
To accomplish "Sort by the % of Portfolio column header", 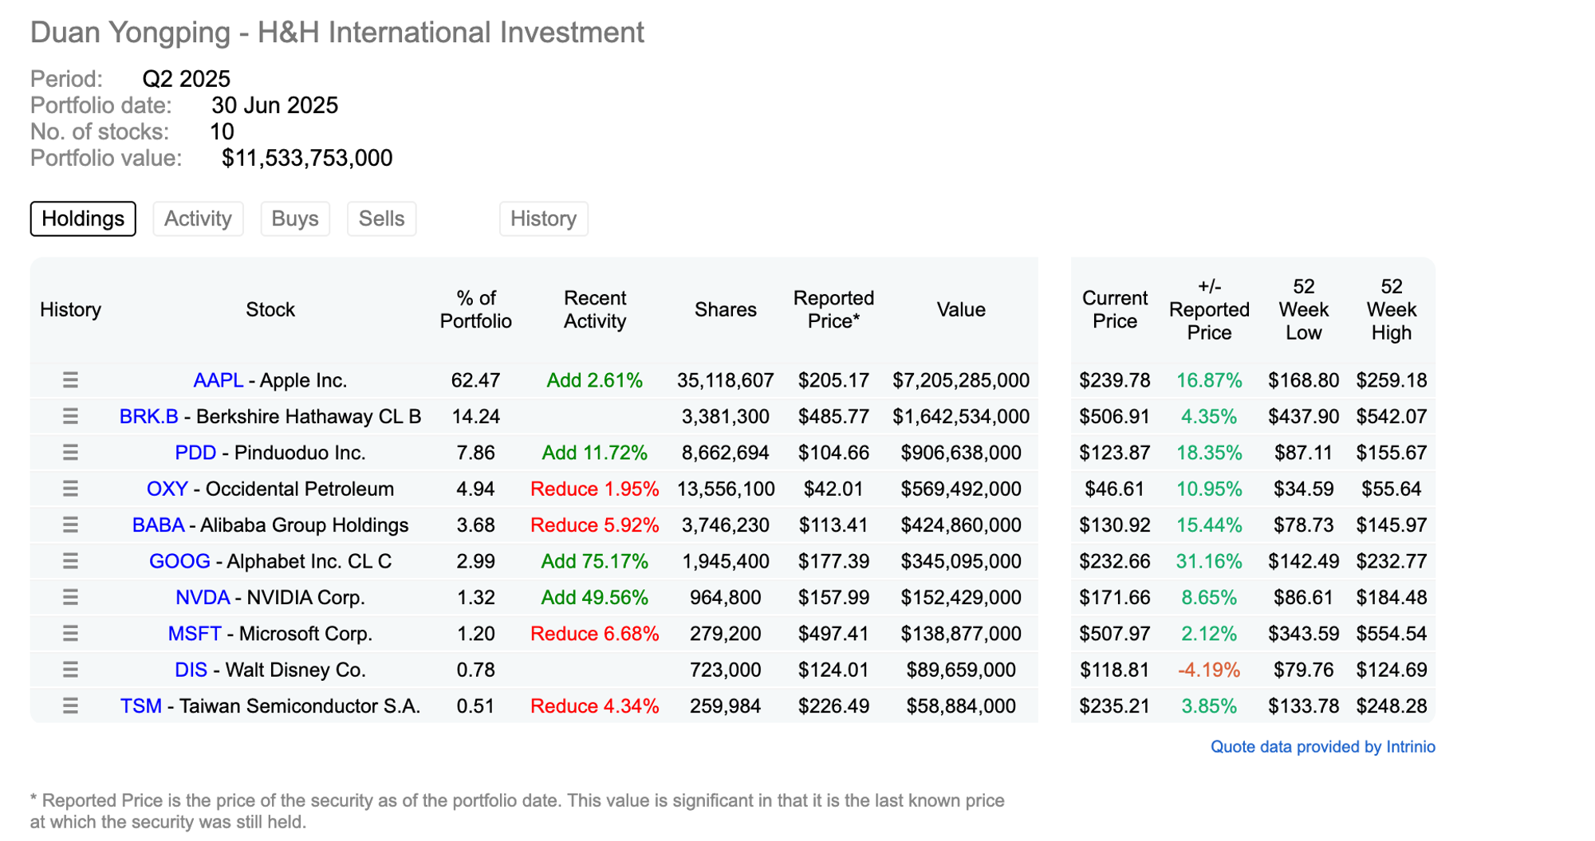I will point(475,309).
